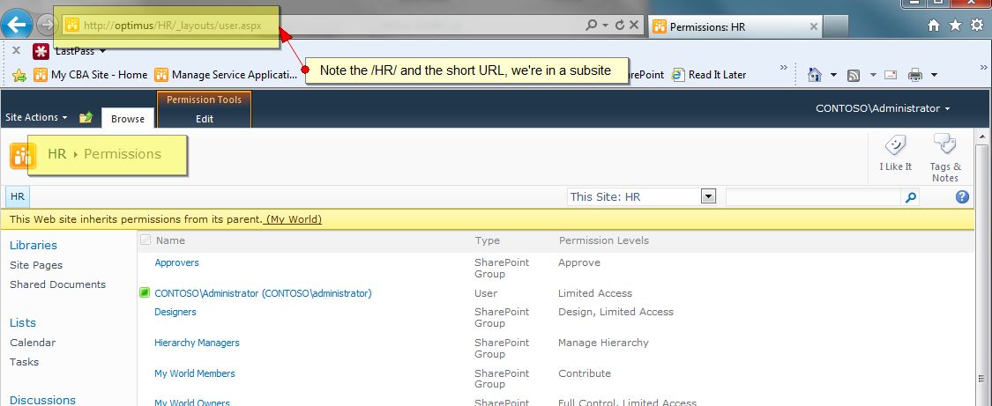Click inside the site search text box

[812, 197]
